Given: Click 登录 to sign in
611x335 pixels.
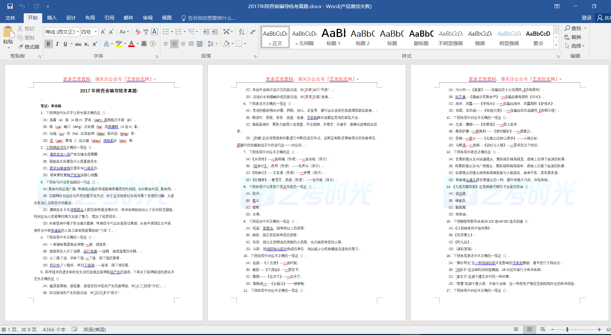Looking at the screenshot, I should tap(586, 18).
